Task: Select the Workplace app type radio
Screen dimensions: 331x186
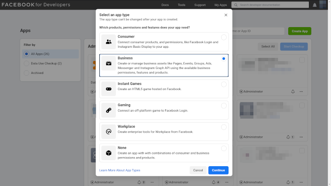Action: pyautogui.click(x=224, y=127)
